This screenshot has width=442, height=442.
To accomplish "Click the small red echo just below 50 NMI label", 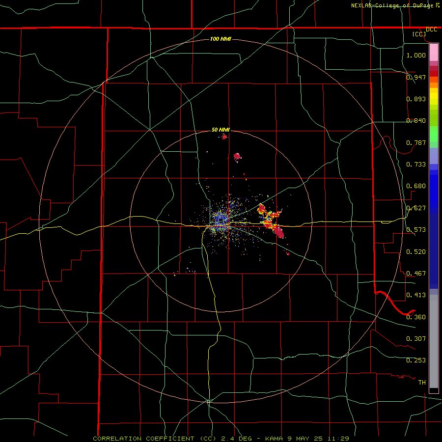I will click(x=224, y=137).
